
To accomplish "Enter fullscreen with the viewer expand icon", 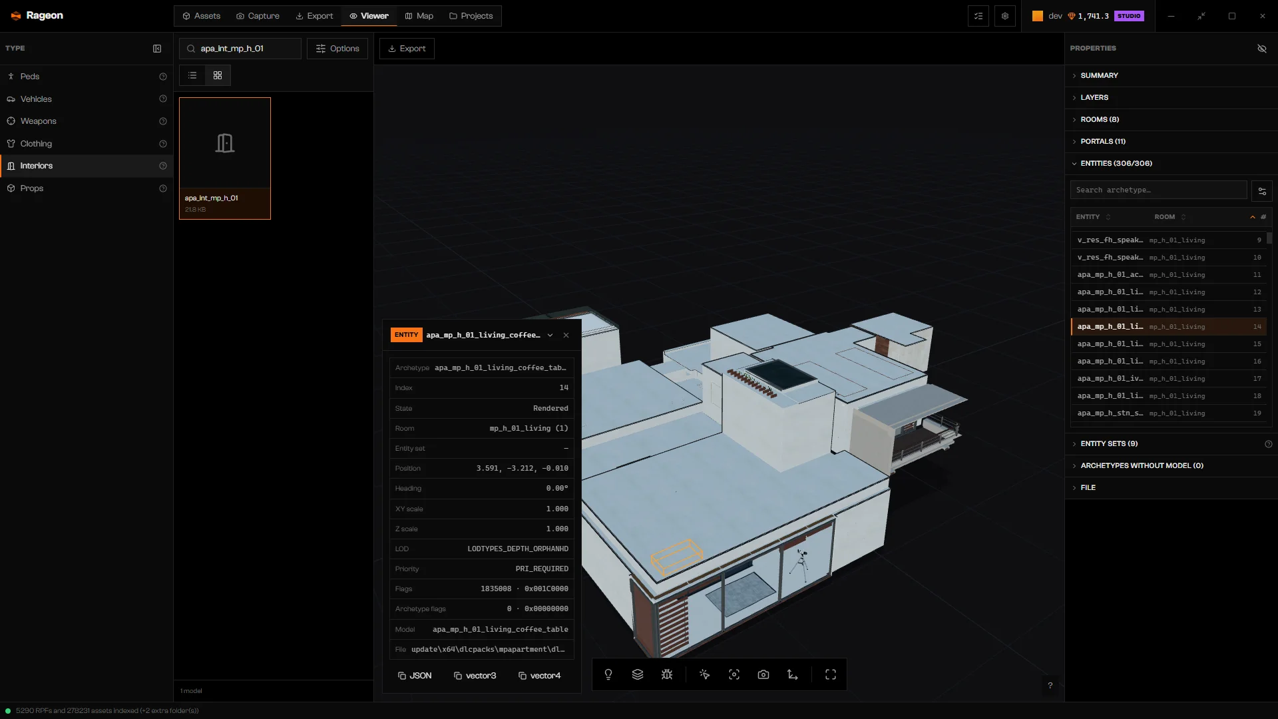I will 831,674.
